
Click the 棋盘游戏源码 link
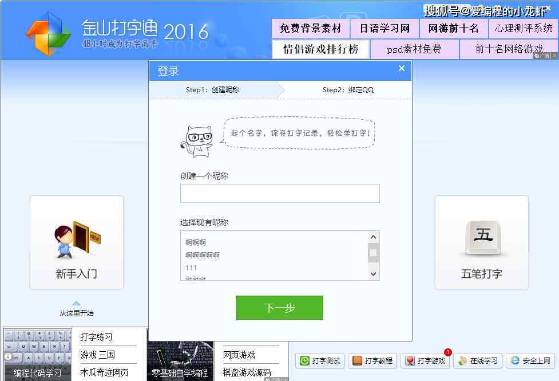point(247,372)
